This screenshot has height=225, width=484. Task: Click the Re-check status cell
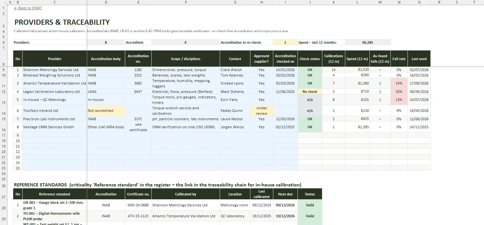pyautogui.click(x=310, y=92)
